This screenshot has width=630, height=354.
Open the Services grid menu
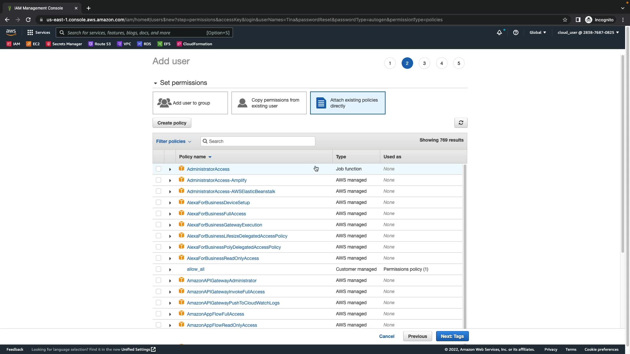tap(38, 32)
